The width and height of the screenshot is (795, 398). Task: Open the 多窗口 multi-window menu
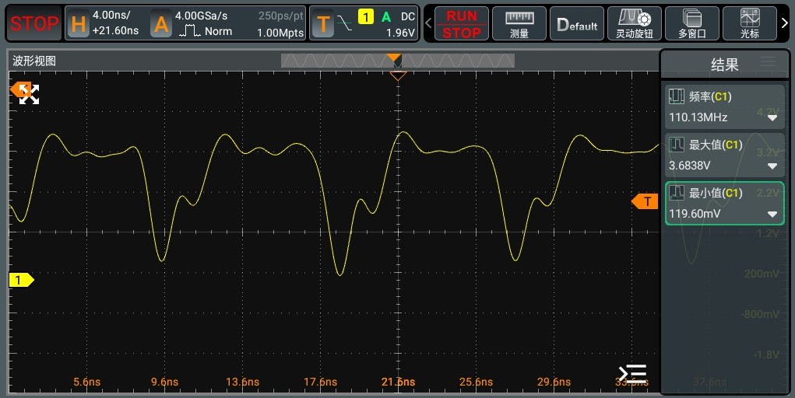[x=692, y=24]
